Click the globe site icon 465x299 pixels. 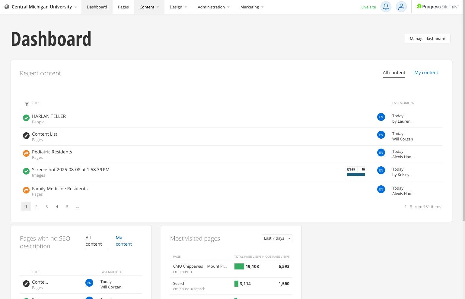tap(7, 7)
